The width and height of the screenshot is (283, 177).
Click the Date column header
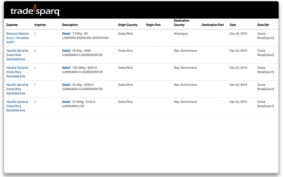point(232,25)
